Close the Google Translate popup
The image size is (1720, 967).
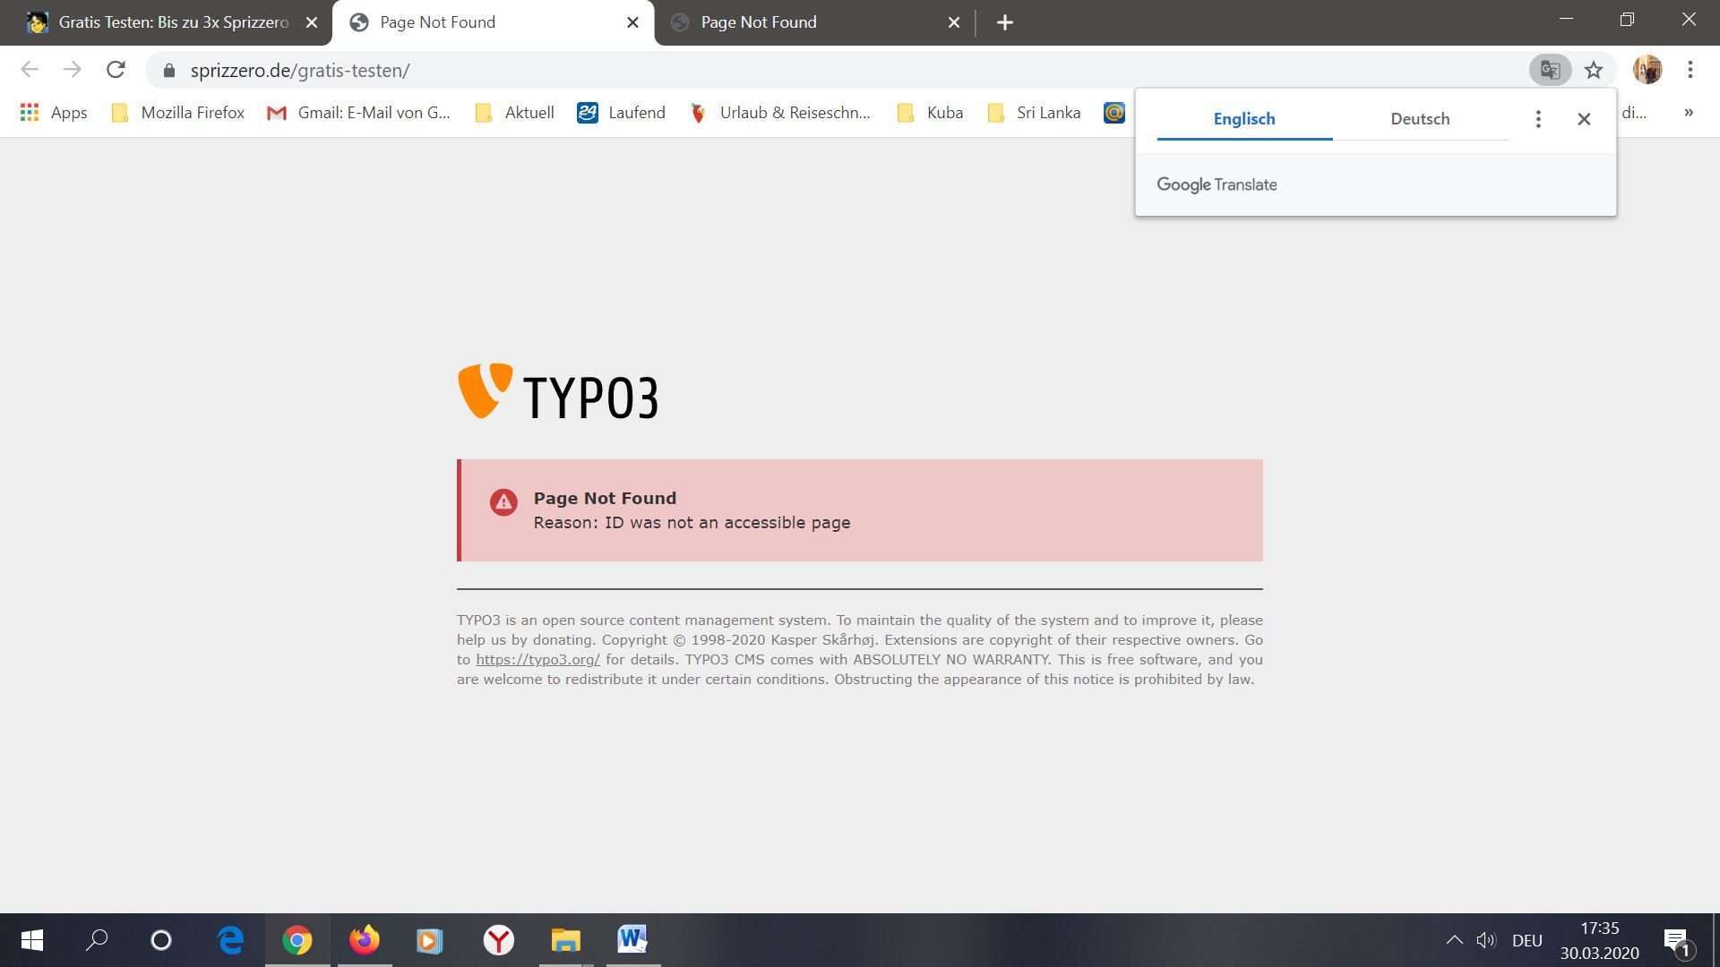[1584, 119]
